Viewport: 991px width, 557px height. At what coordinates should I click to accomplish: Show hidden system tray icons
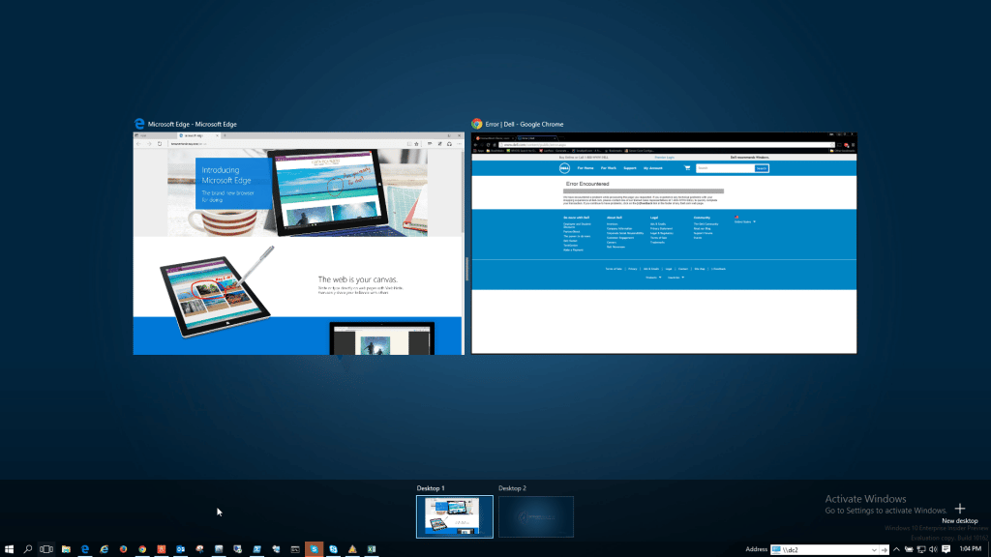pyautogui.click(x=896, y=549)
